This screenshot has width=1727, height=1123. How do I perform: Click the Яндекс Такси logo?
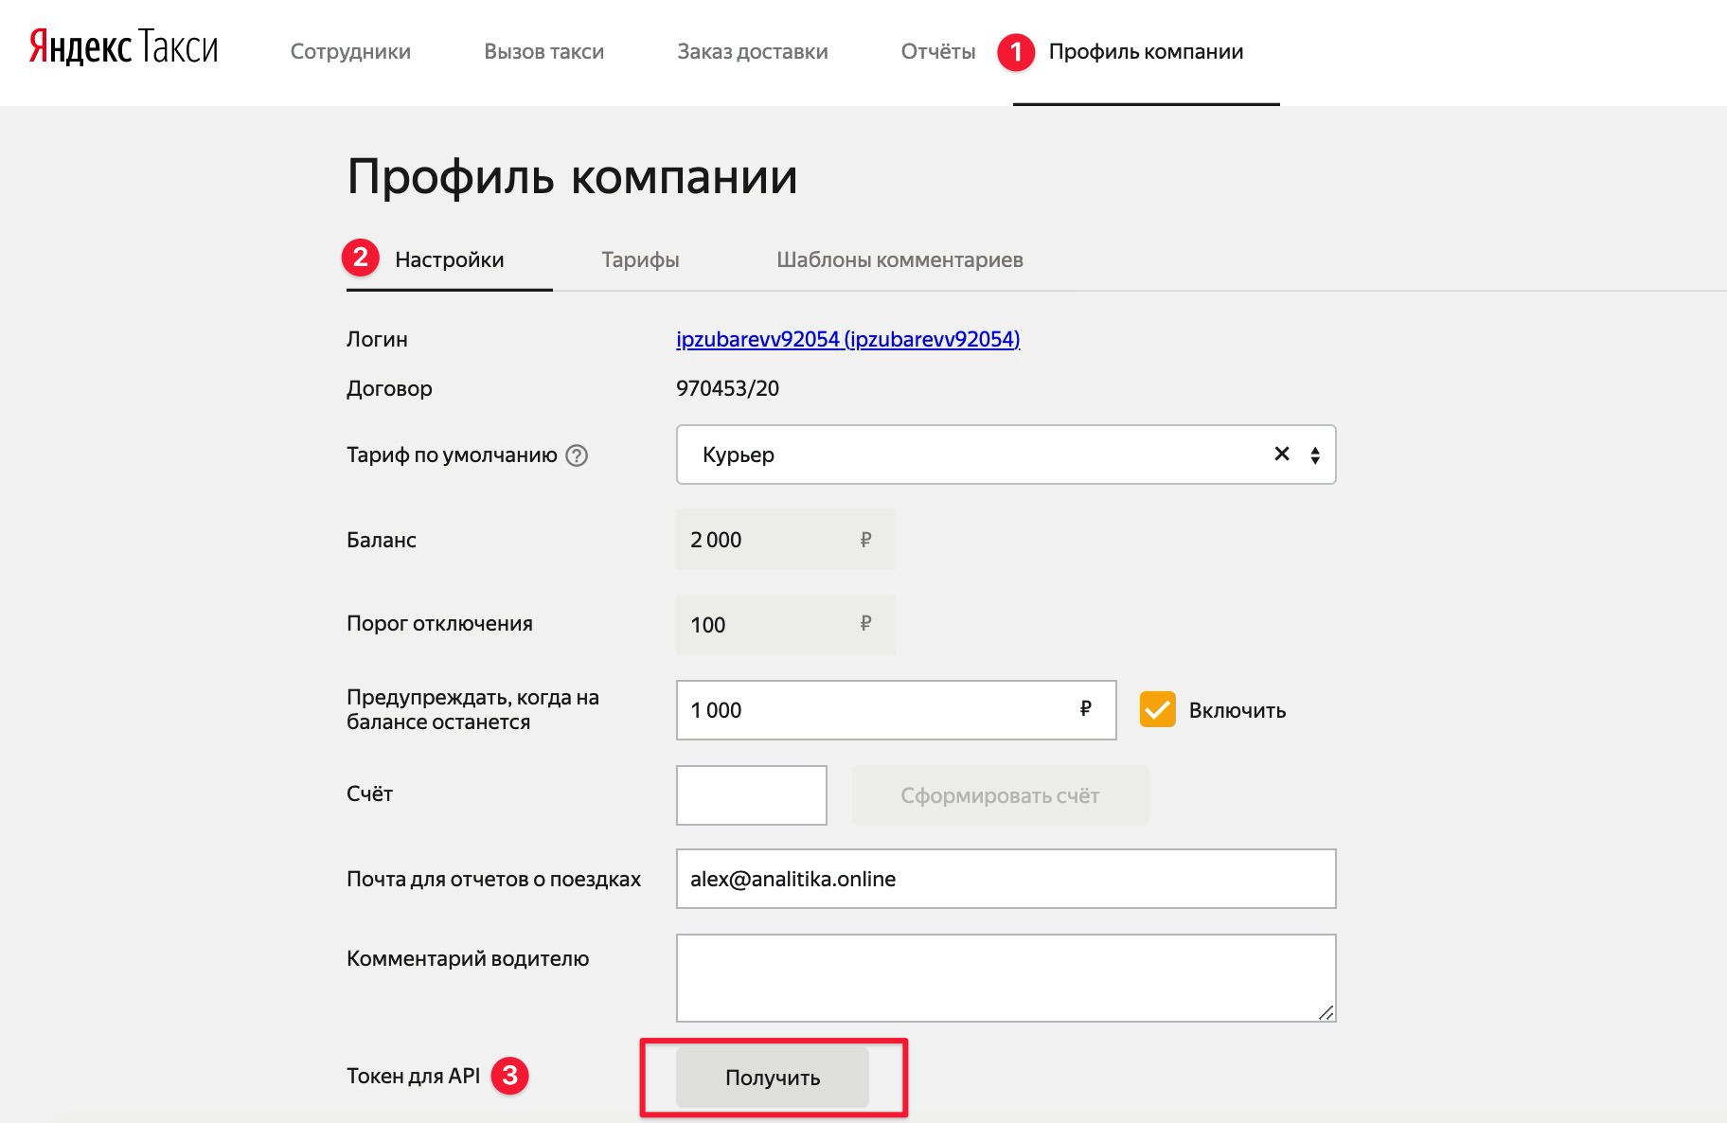[124, 47]
